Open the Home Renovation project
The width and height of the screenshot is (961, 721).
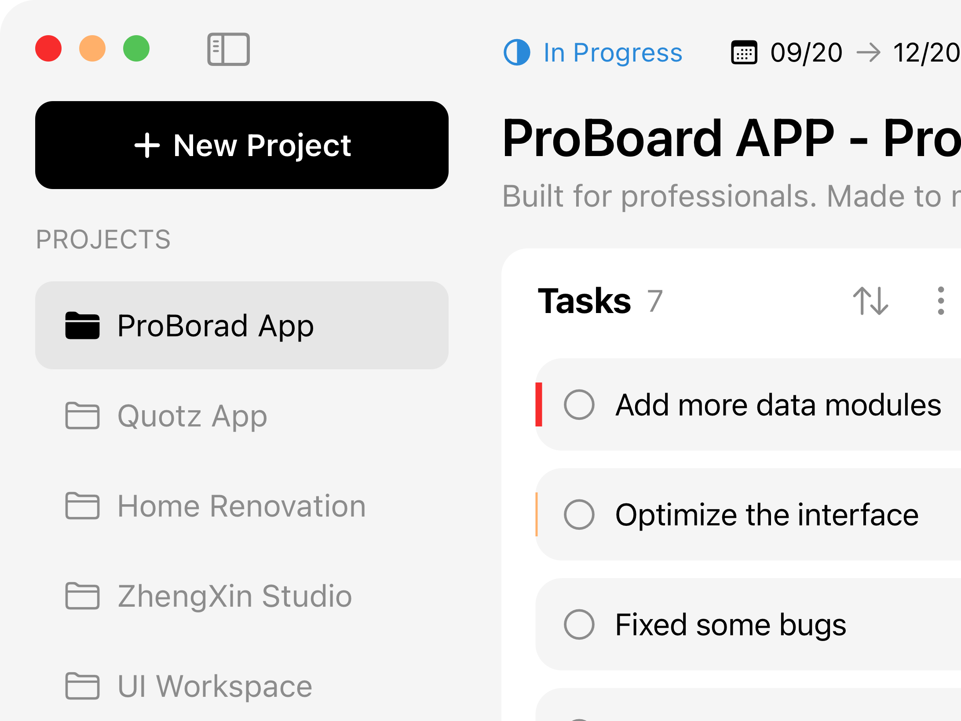coord(241,506)
